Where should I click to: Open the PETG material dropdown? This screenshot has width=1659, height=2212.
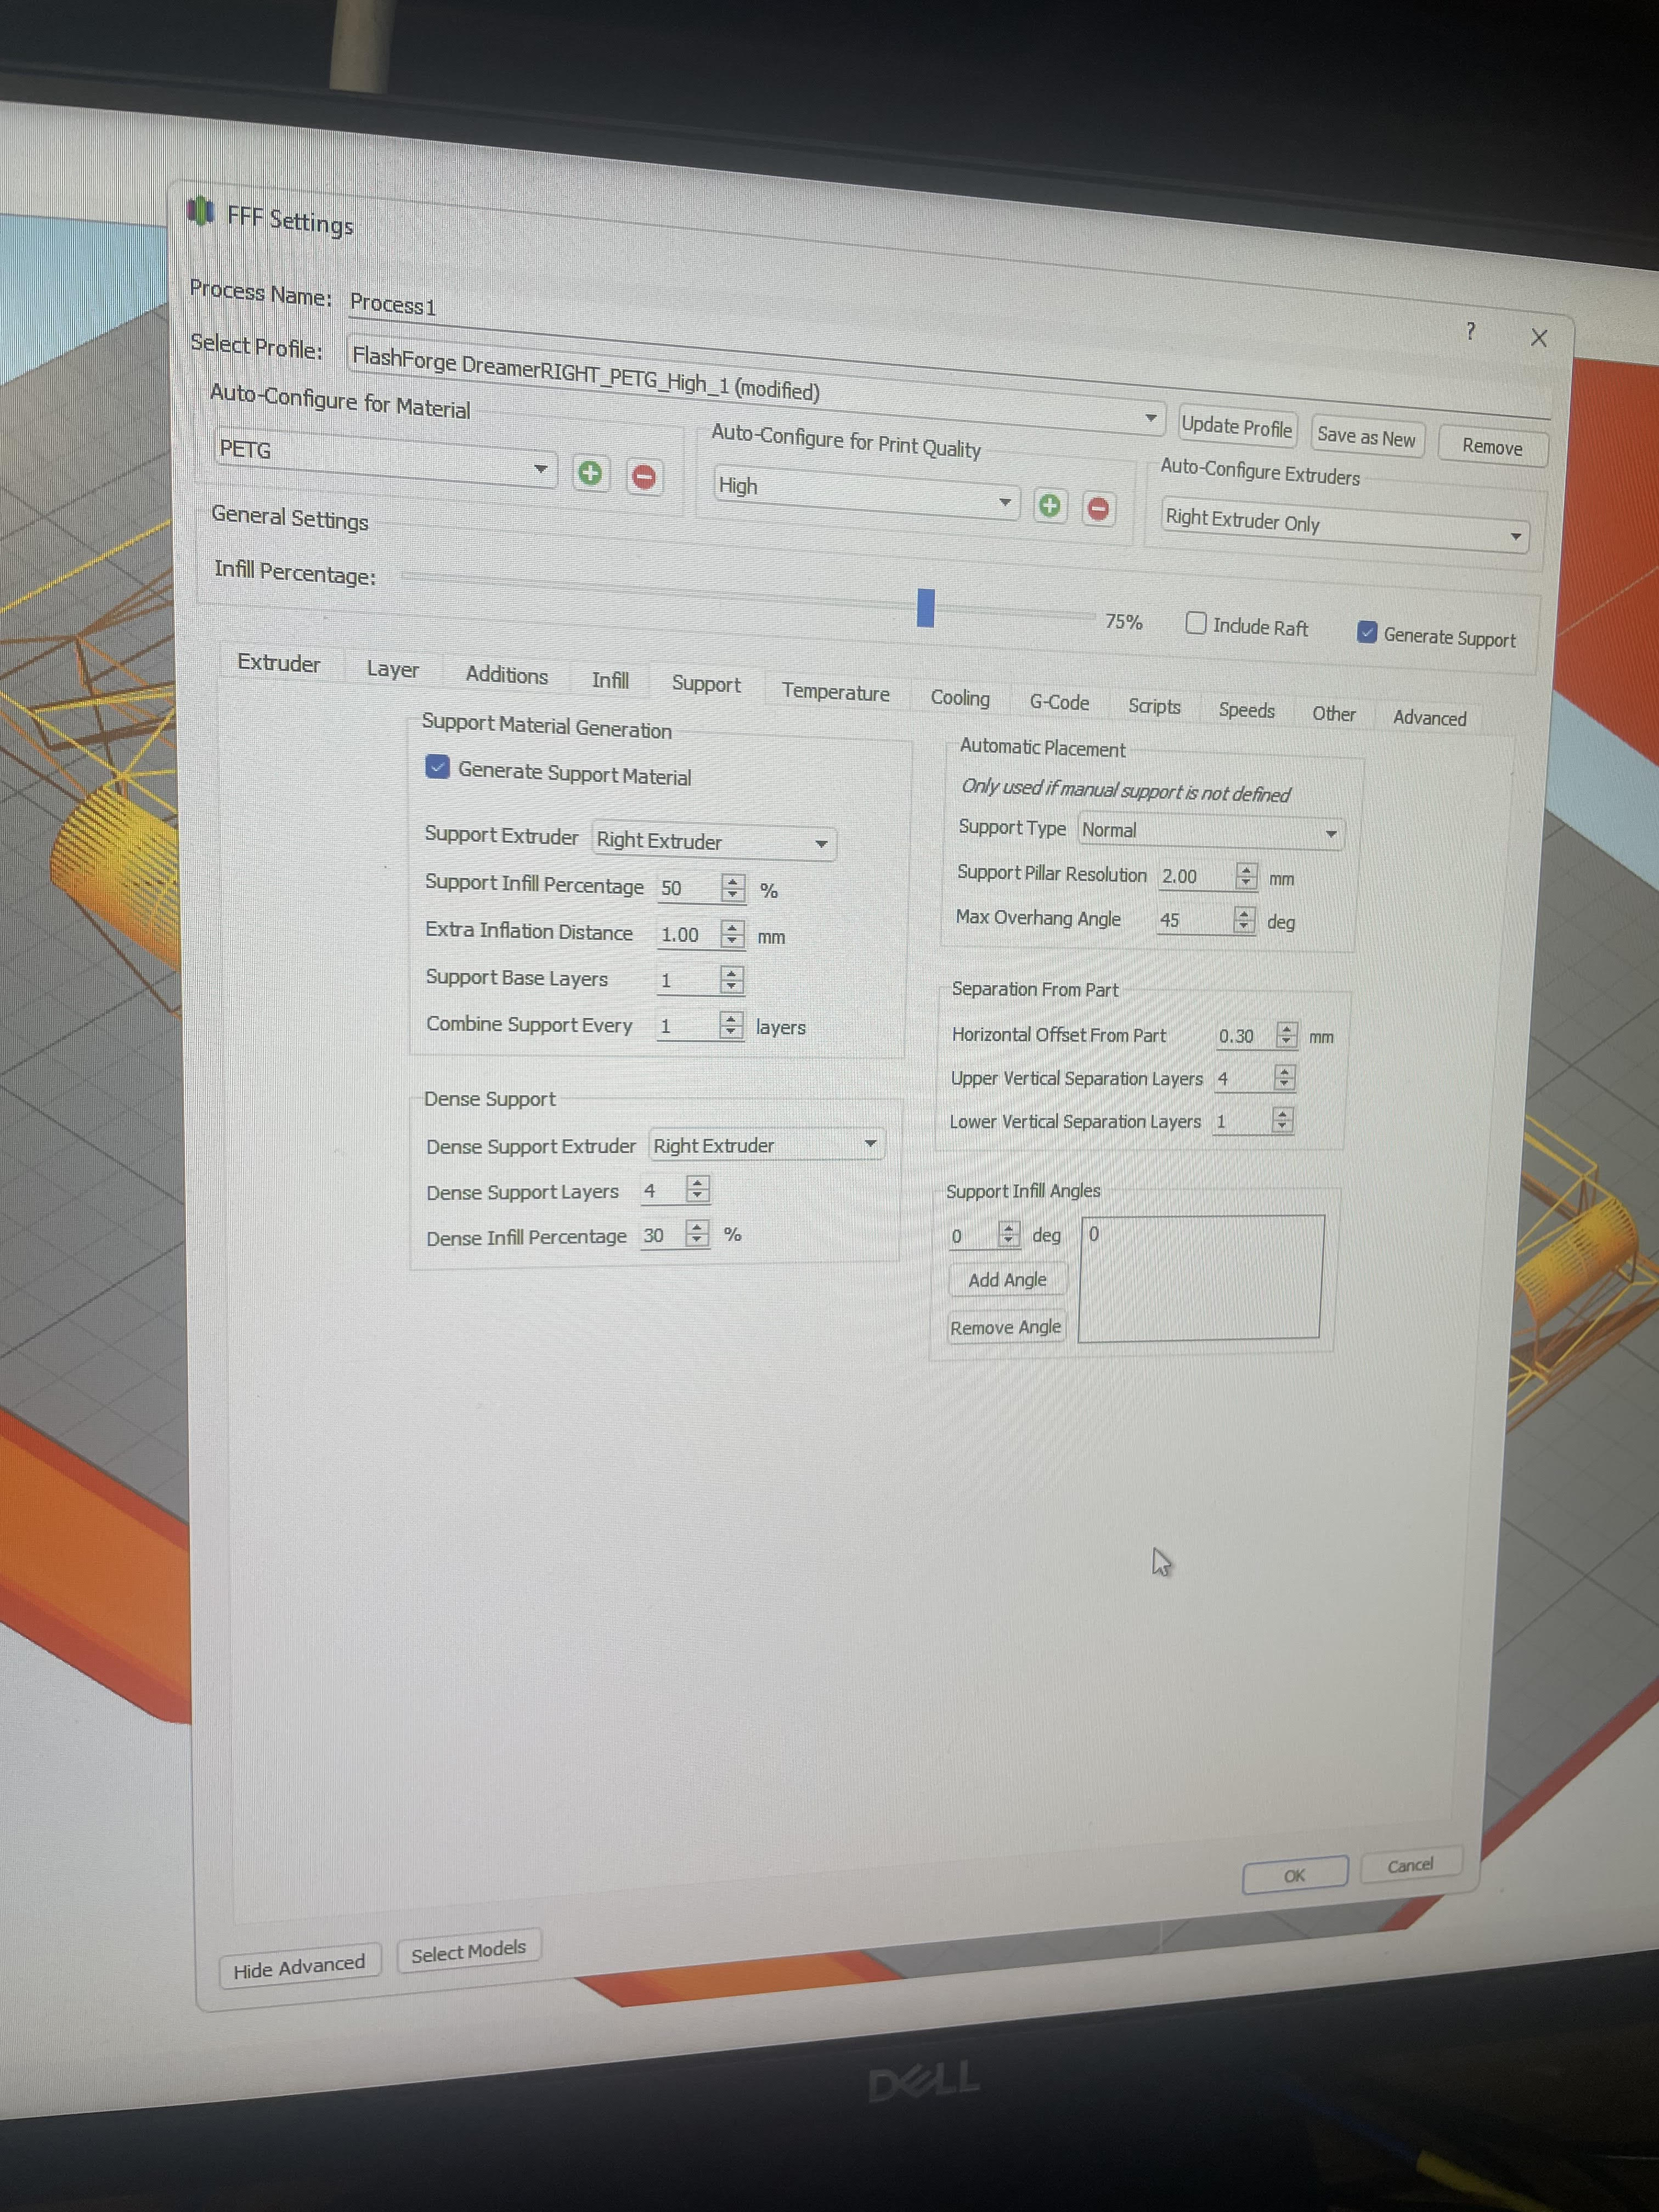[x=385, y=458]
